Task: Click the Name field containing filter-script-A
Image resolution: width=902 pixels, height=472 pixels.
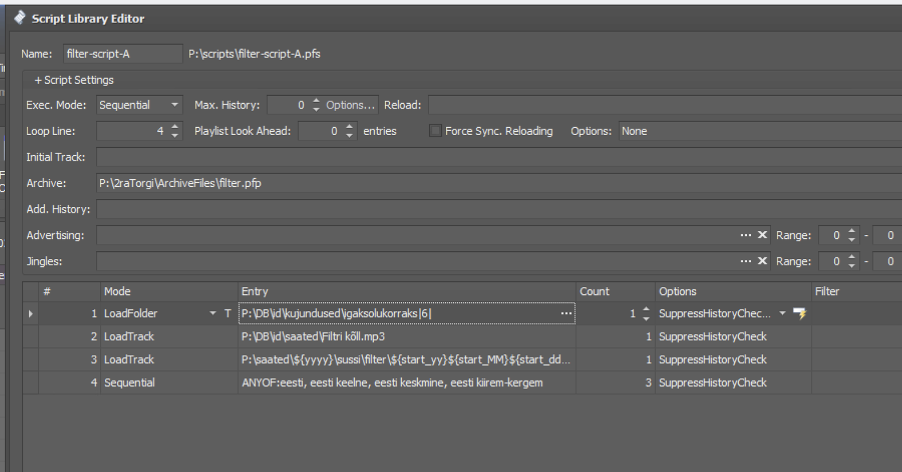Action: 122,54
